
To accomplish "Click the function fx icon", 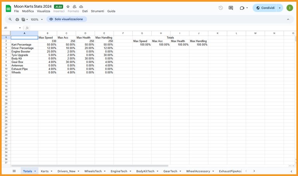I will tap(27, 28).
